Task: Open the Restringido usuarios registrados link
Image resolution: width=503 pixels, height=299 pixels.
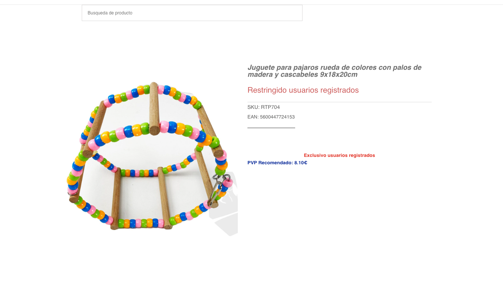Action: (x=303, y=90)
